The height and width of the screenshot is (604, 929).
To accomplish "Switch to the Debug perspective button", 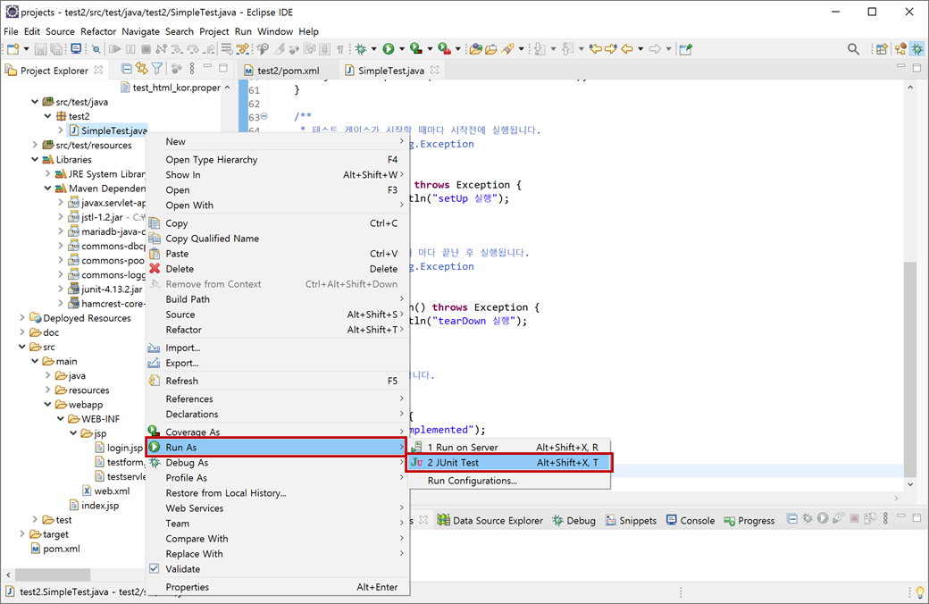I will pyautogui.click(x=917, y=49).
